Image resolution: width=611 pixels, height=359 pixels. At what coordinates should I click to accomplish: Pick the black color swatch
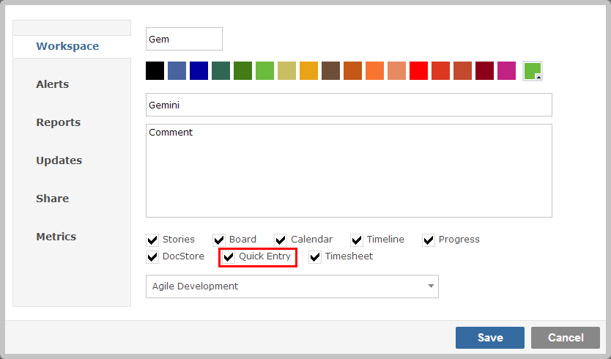pyautogui.click(x=155, y=70)
